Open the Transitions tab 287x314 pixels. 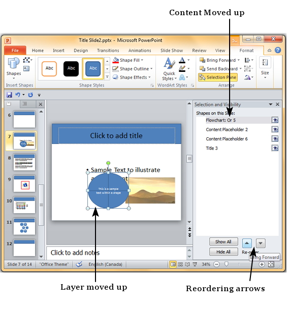point(108,51)
